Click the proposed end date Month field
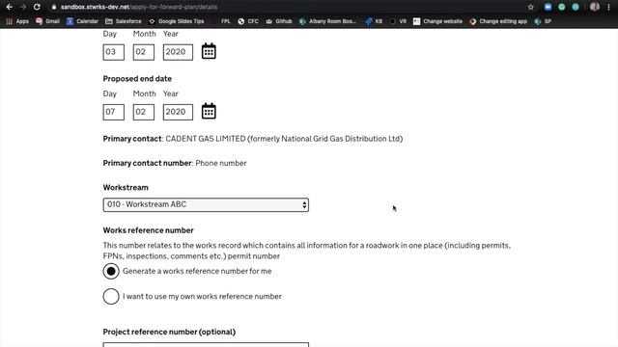 coord(144,112)
